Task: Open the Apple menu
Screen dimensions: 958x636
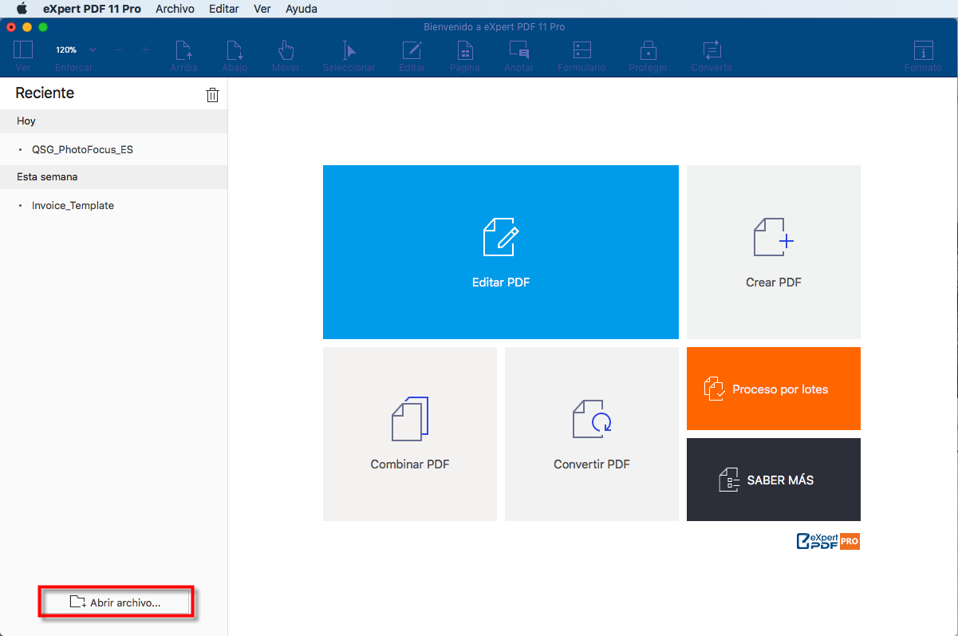Action: pyautogui.click(x=22, y=9)
